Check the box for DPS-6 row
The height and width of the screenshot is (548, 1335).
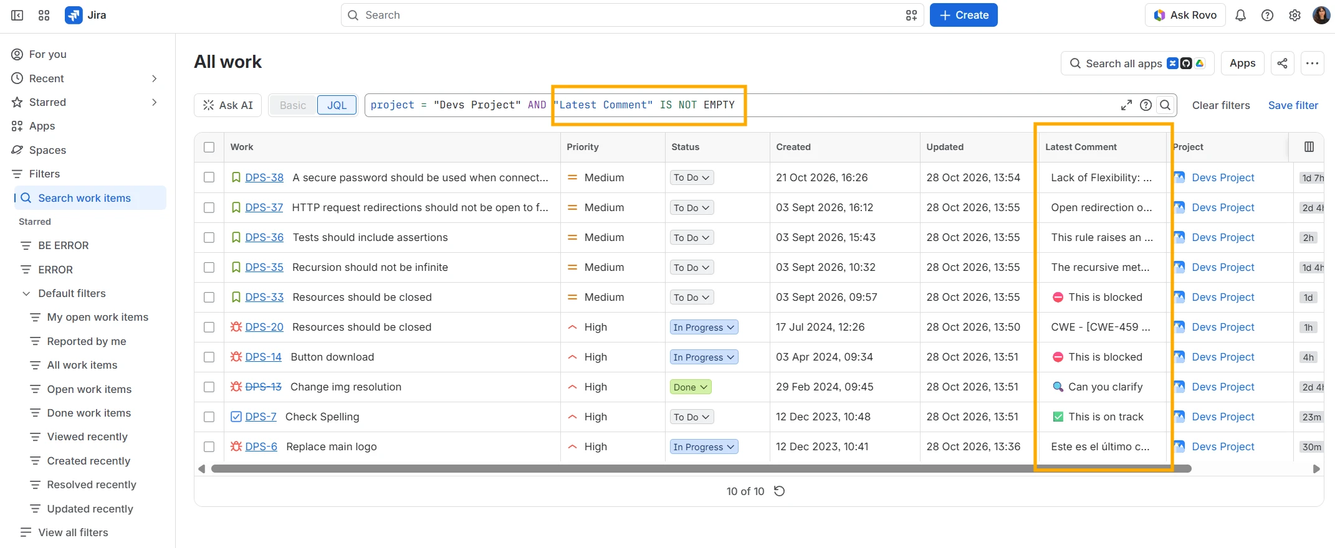(209, 446)
